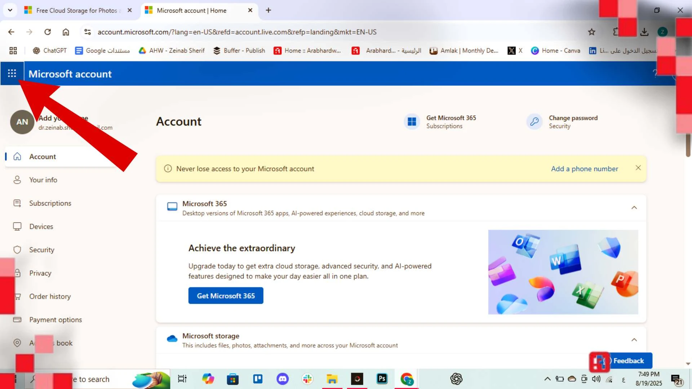Open the bookmarks apps grid
Viewport: 692px width, 389px height.
tap(13, 50)
